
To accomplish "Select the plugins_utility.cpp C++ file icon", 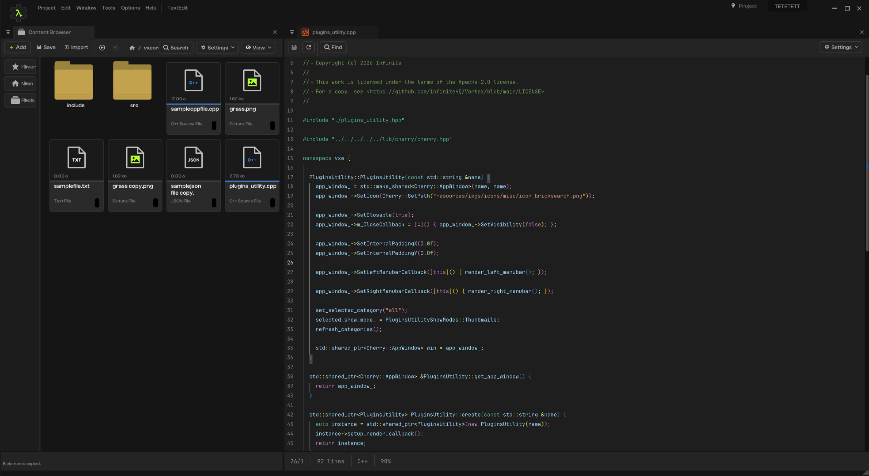I will click(252, 157).
